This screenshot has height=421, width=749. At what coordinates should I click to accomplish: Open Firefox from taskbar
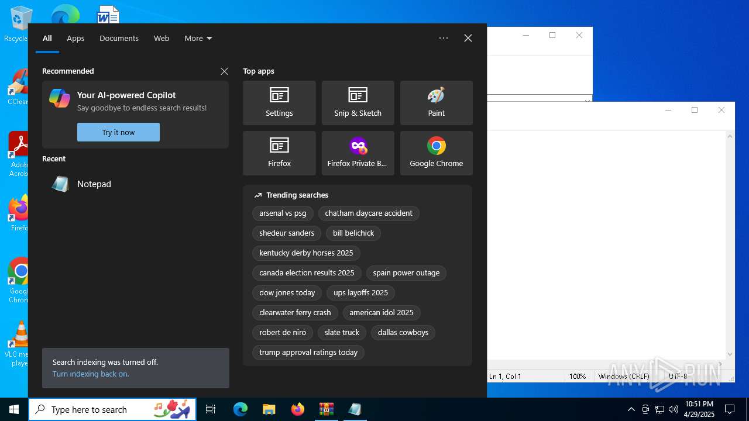click(298, 409)
